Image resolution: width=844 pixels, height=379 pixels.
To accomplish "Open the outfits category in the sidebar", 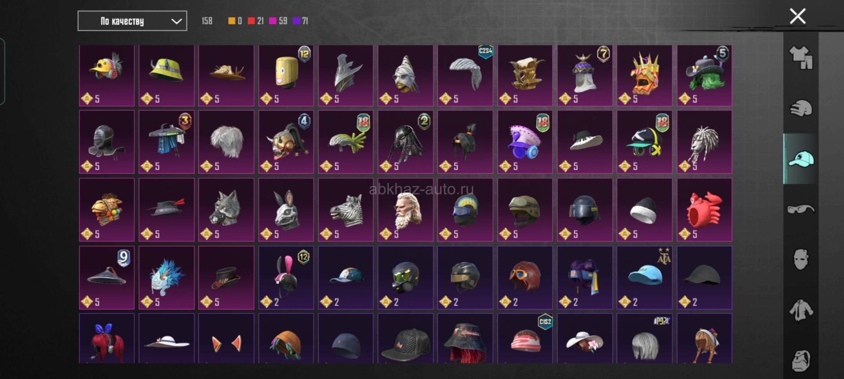I will point(801,57).
